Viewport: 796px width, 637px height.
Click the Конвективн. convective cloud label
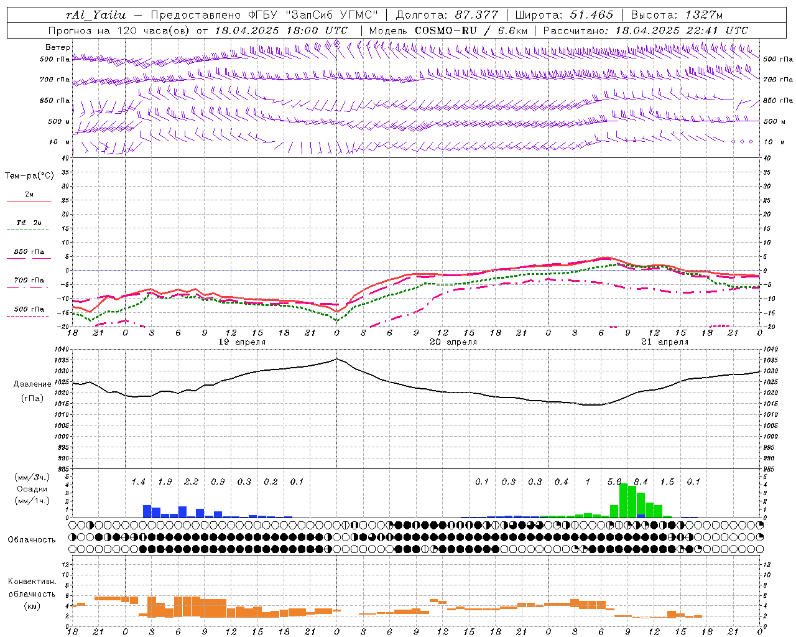pos(32,582)
